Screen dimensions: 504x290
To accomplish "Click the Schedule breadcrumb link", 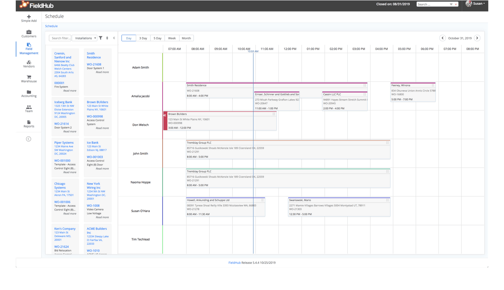I will [51, 26].
